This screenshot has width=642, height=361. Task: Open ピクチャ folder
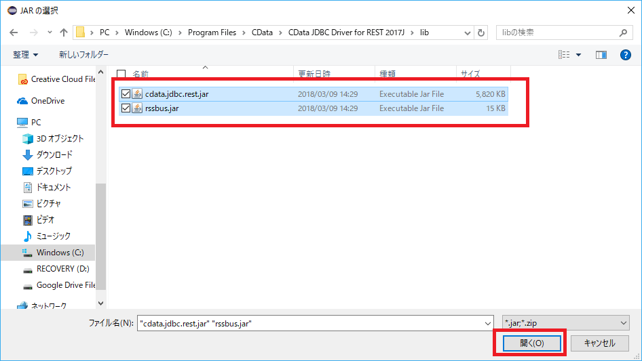tap(41, 204)
